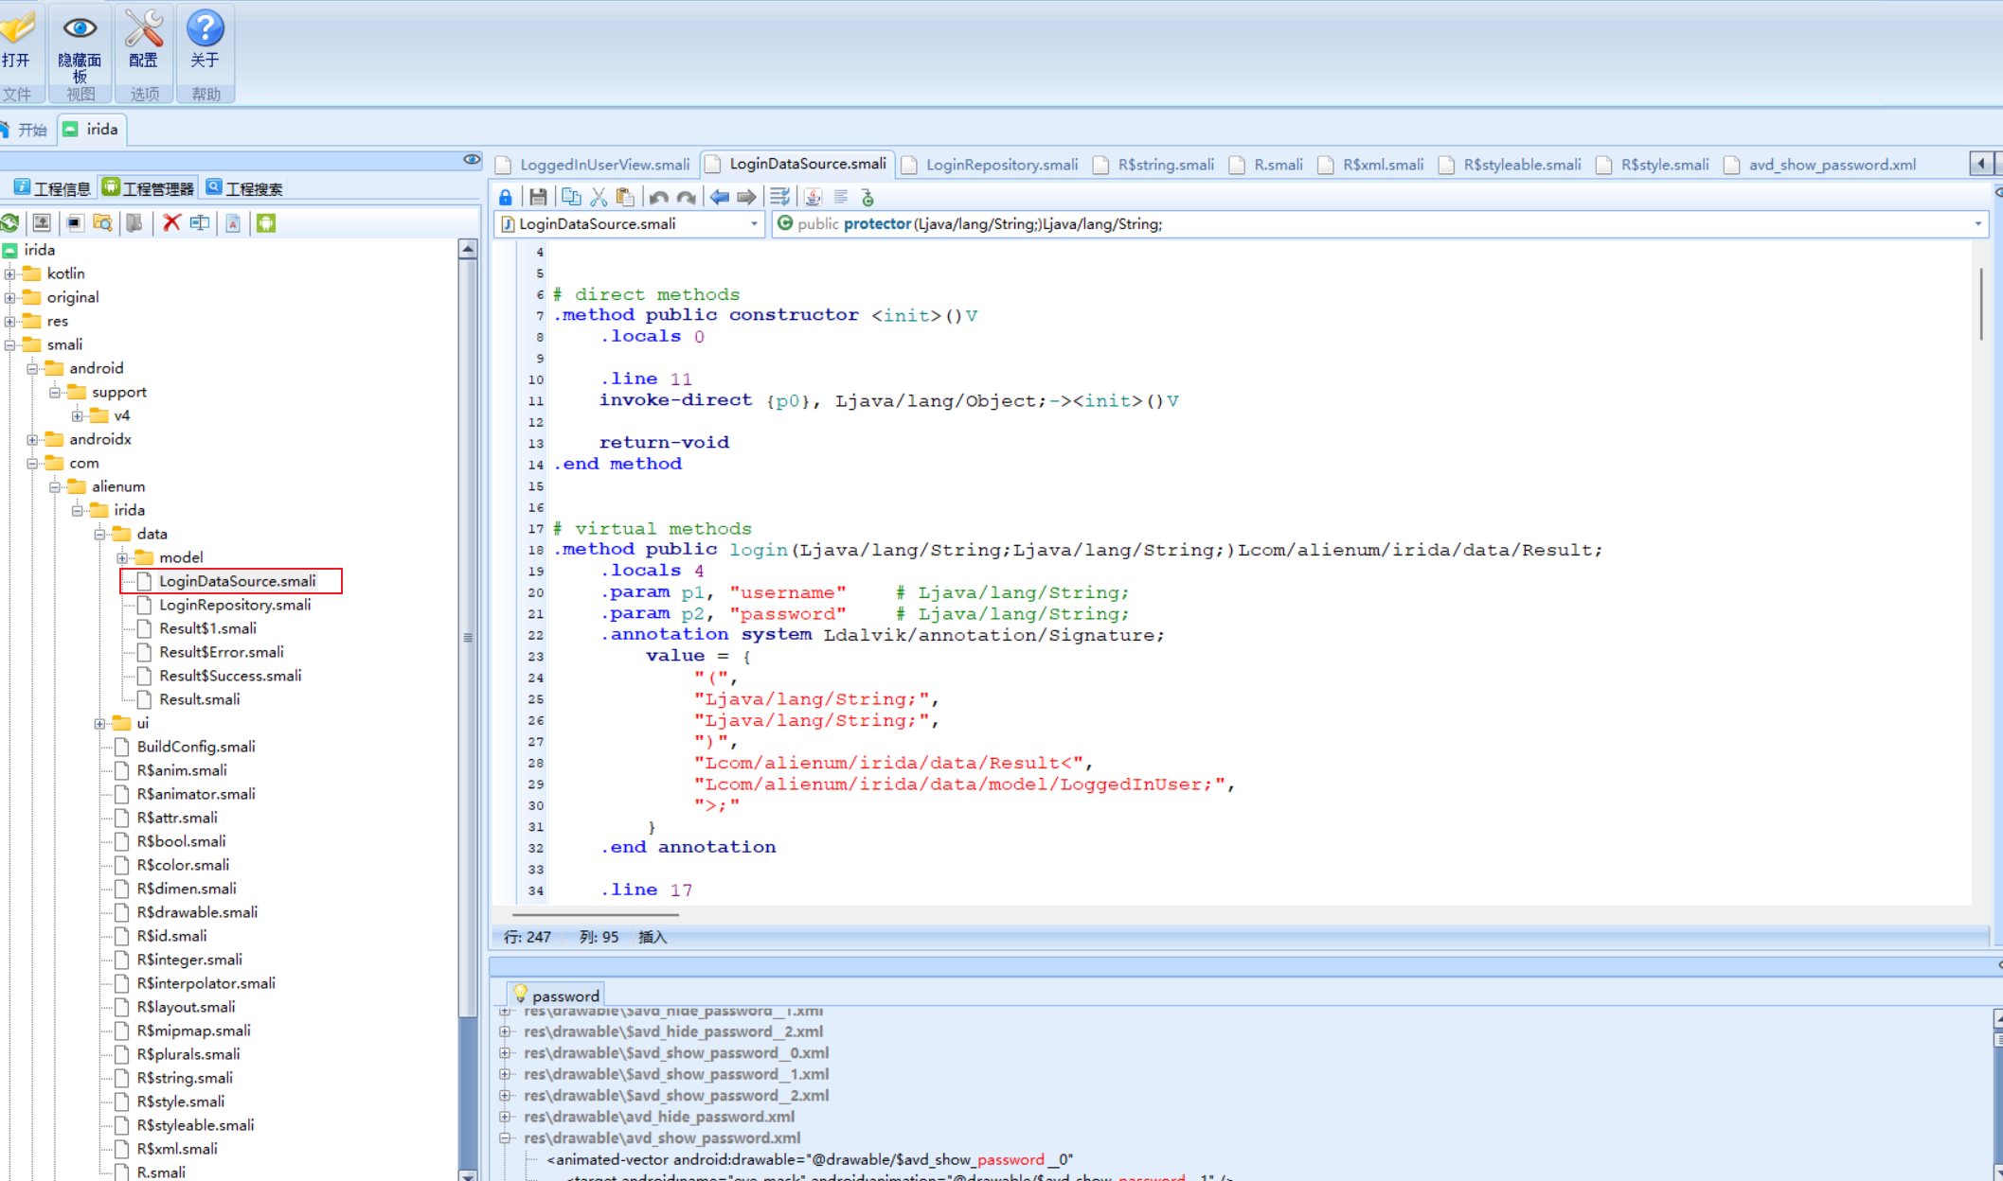Viewport: 2003px width, 1181px height.
Task: Expand the res folder
Action: coord(10,321)
